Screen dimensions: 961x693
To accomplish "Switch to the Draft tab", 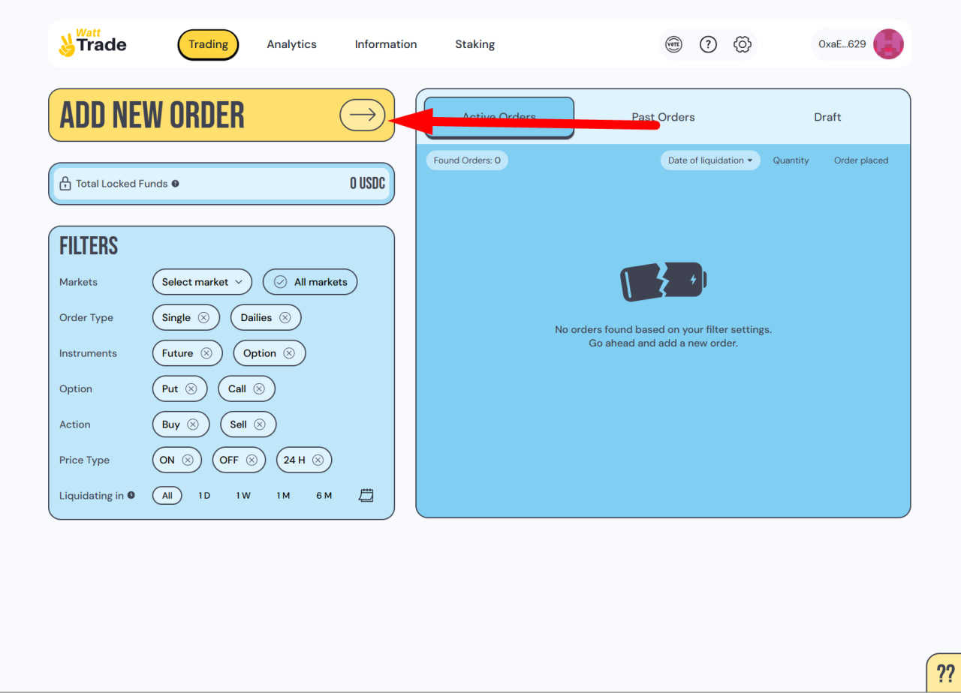I will tap(827, 117).
